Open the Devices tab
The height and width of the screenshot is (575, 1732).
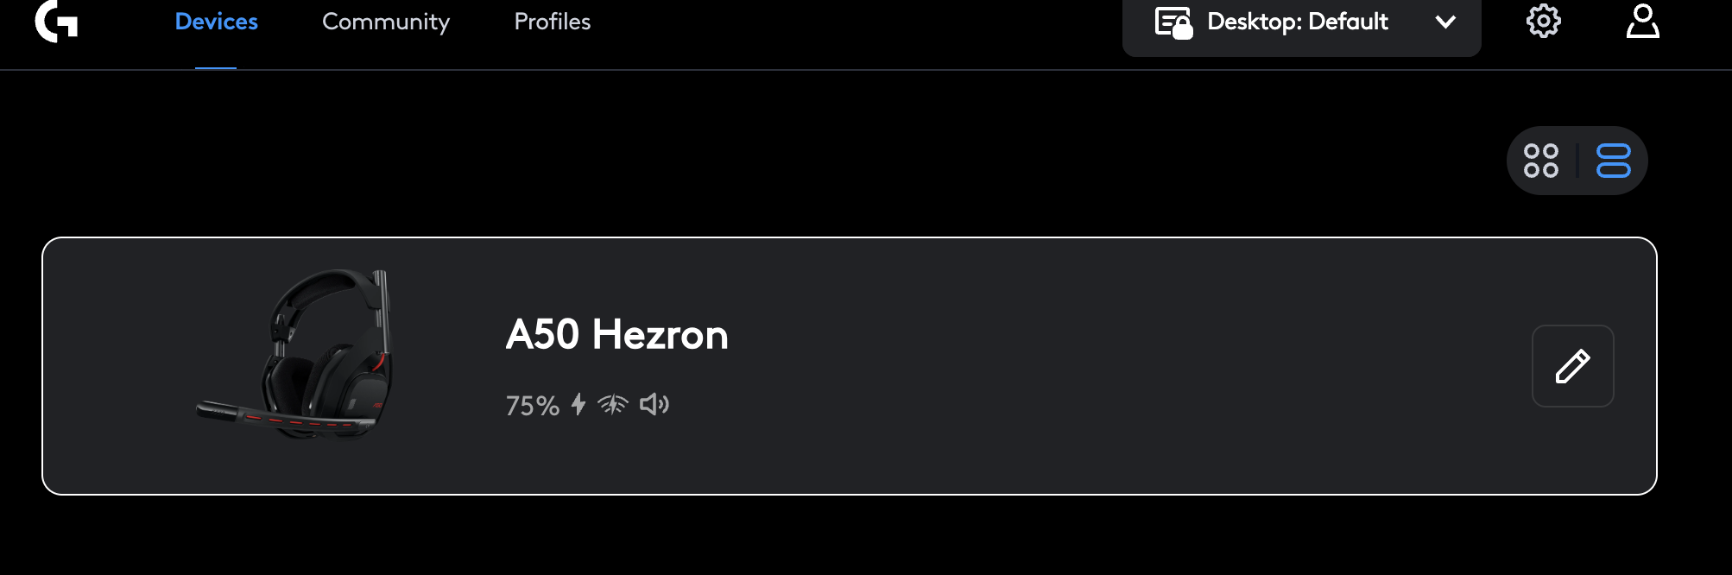point(216,22)
